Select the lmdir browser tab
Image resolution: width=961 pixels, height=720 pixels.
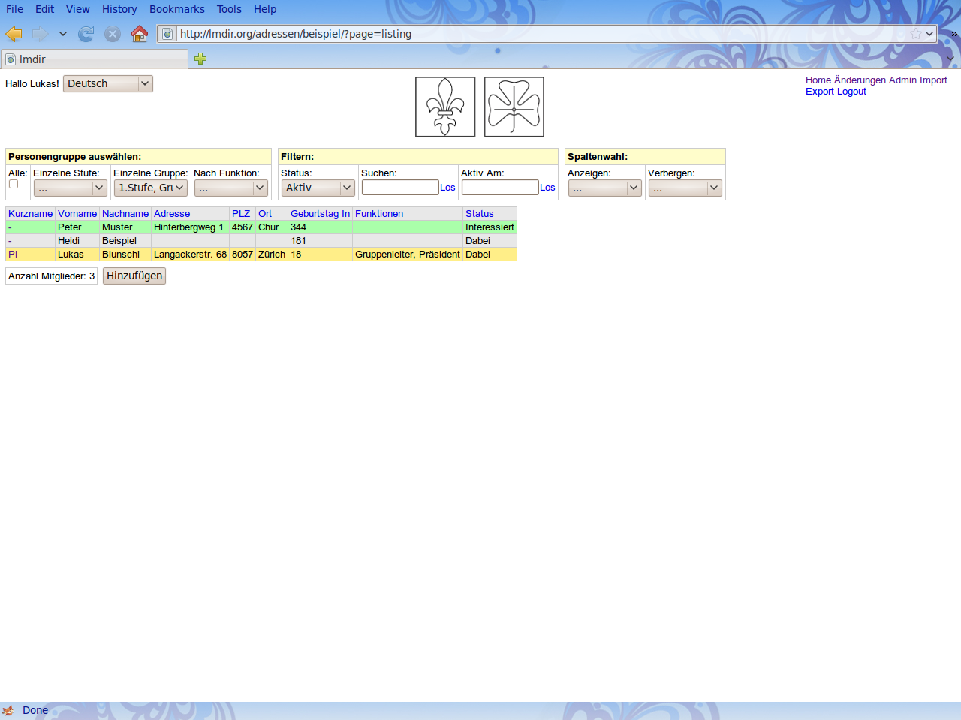tap(95, 59)
